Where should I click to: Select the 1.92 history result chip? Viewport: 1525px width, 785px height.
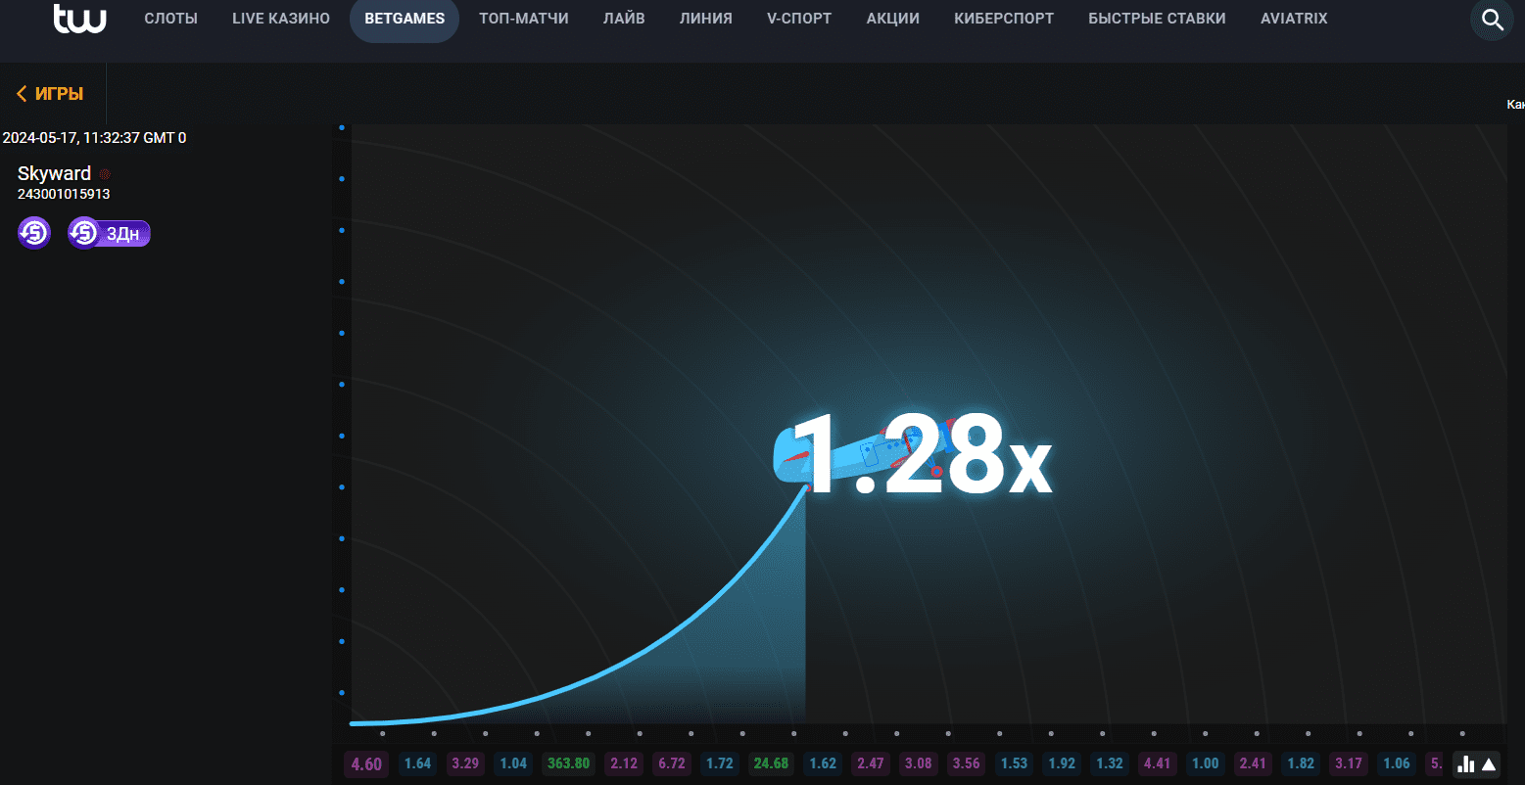[1062, 763]
